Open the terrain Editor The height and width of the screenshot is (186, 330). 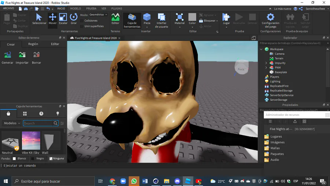(x=115, y=19)
